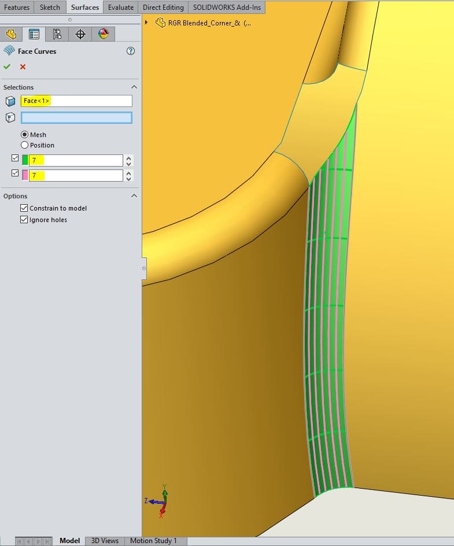
Task: Open the ConfigurationManager tab icon
Action: point(57,34)
